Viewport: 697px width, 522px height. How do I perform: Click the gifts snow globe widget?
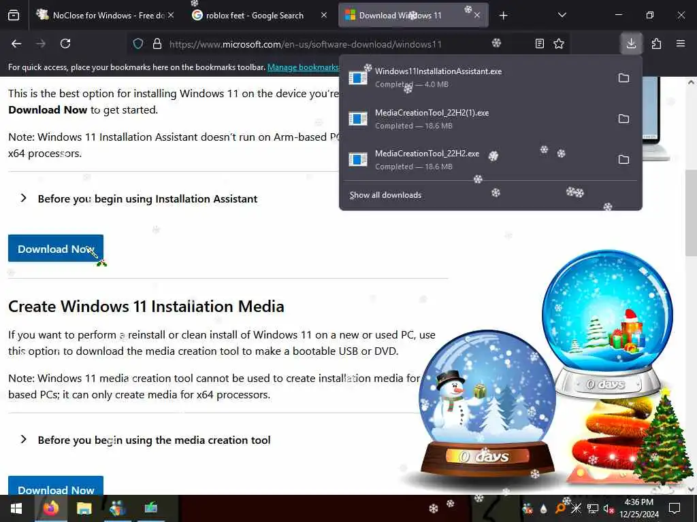[x=607, y=324]
